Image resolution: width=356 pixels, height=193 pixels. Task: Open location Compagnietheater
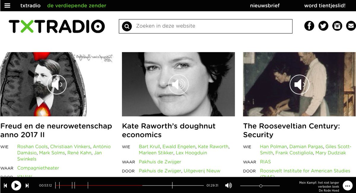tap(38, 168)
